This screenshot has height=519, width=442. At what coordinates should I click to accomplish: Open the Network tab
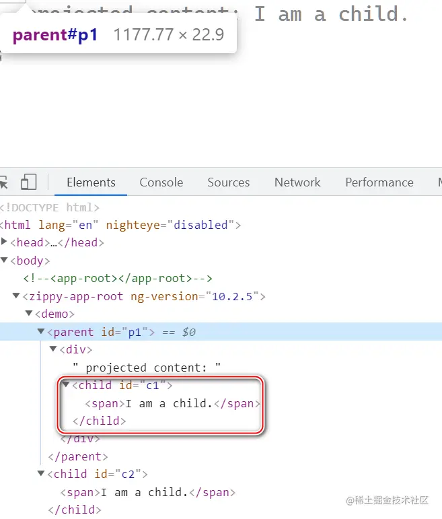click(297, 182)
